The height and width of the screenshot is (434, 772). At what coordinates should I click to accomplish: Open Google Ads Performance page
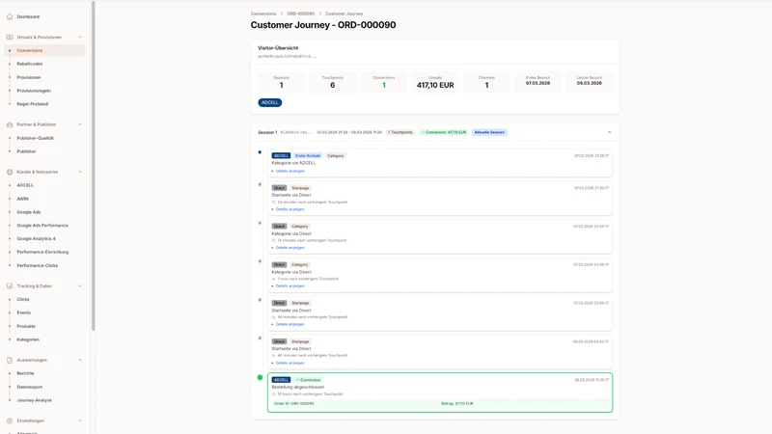[42, 226]
